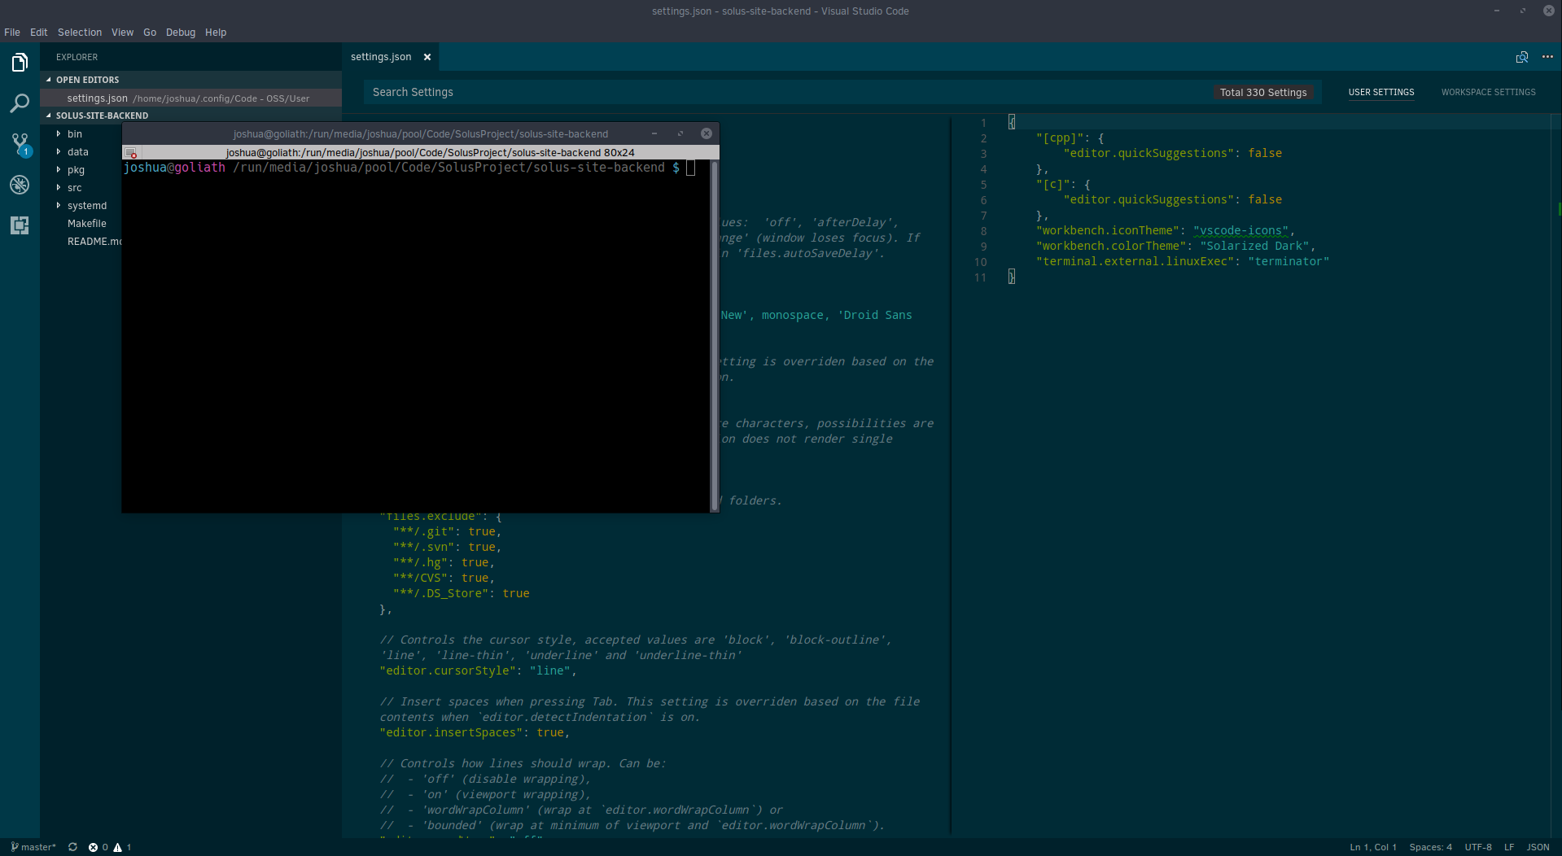This screenshot has width=1562, height=856.
Task: Click the "[c]" key in user settings
Action: point(1053,185)
